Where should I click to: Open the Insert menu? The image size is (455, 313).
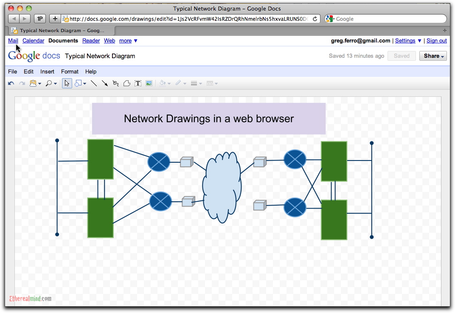click(47, 71)
